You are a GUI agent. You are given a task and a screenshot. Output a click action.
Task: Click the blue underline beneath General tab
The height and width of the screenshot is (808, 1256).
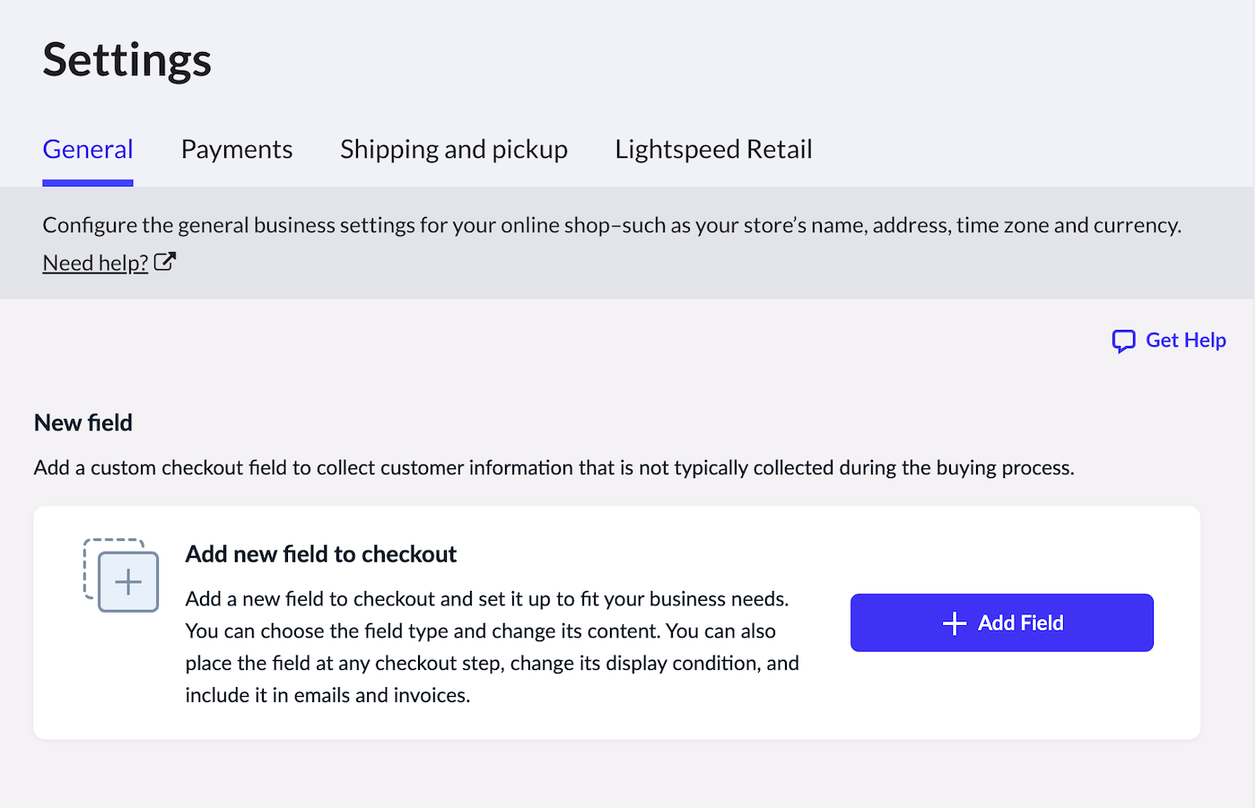pos(88,183)
